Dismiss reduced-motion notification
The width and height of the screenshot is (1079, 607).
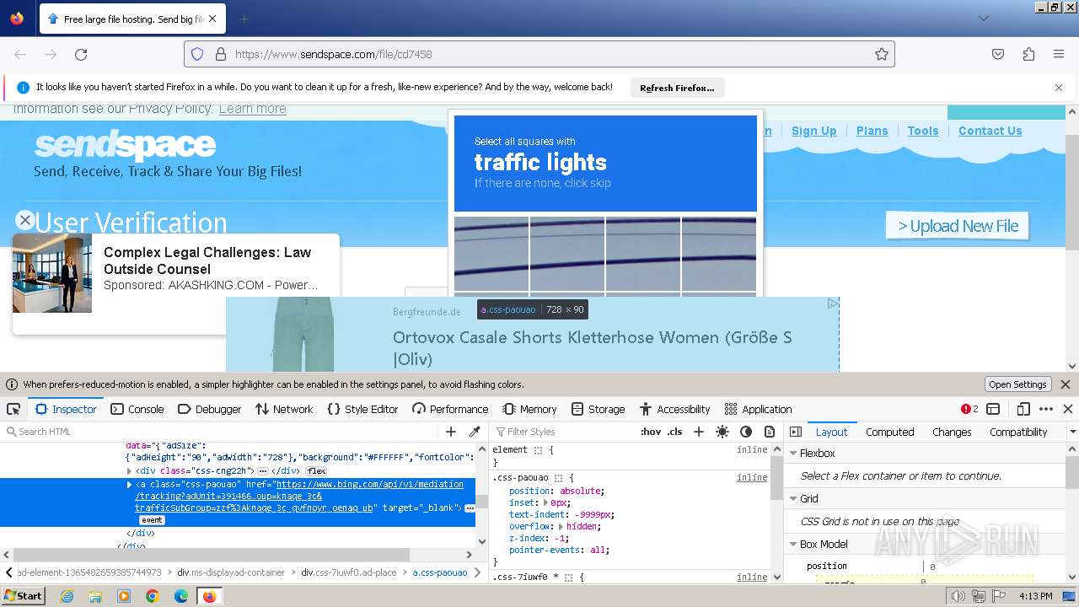(1066, 384)
